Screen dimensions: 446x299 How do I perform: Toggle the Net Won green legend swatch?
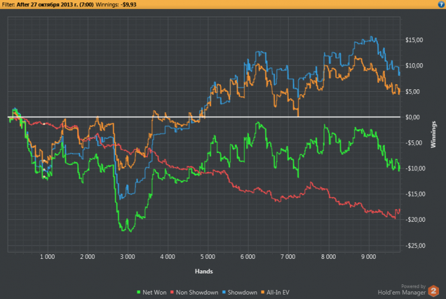[139, 292]
